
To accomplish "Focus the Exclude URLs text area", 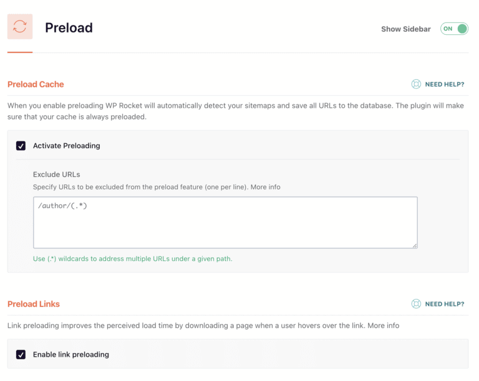I will point(225,222).
